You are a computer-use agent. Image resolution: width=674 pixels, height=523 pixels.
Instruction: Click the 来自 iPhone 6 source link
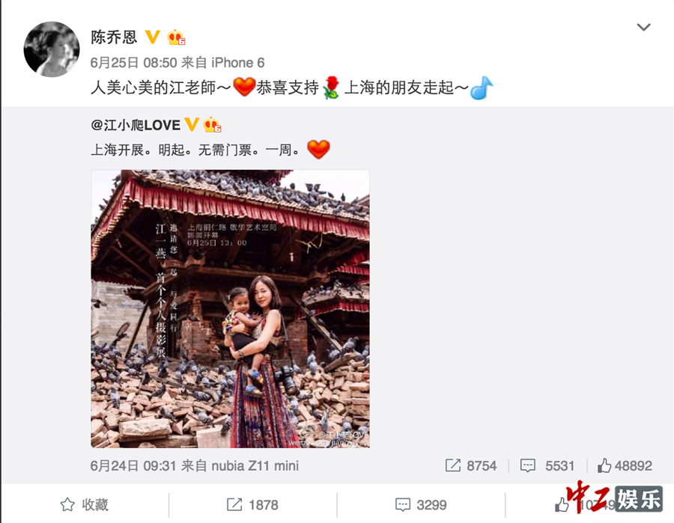point(222,63)
